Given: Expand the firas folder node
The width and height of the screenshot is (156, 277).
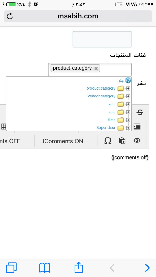Looking at the screenshot, I should (x=128, y=120).
